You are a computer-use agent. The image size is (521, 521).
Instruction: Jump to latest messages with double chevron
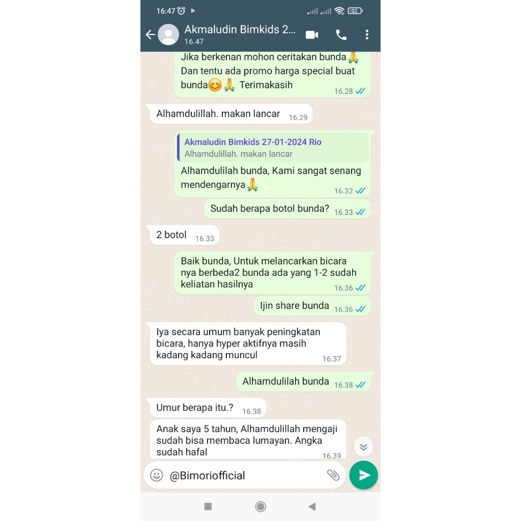363,447
